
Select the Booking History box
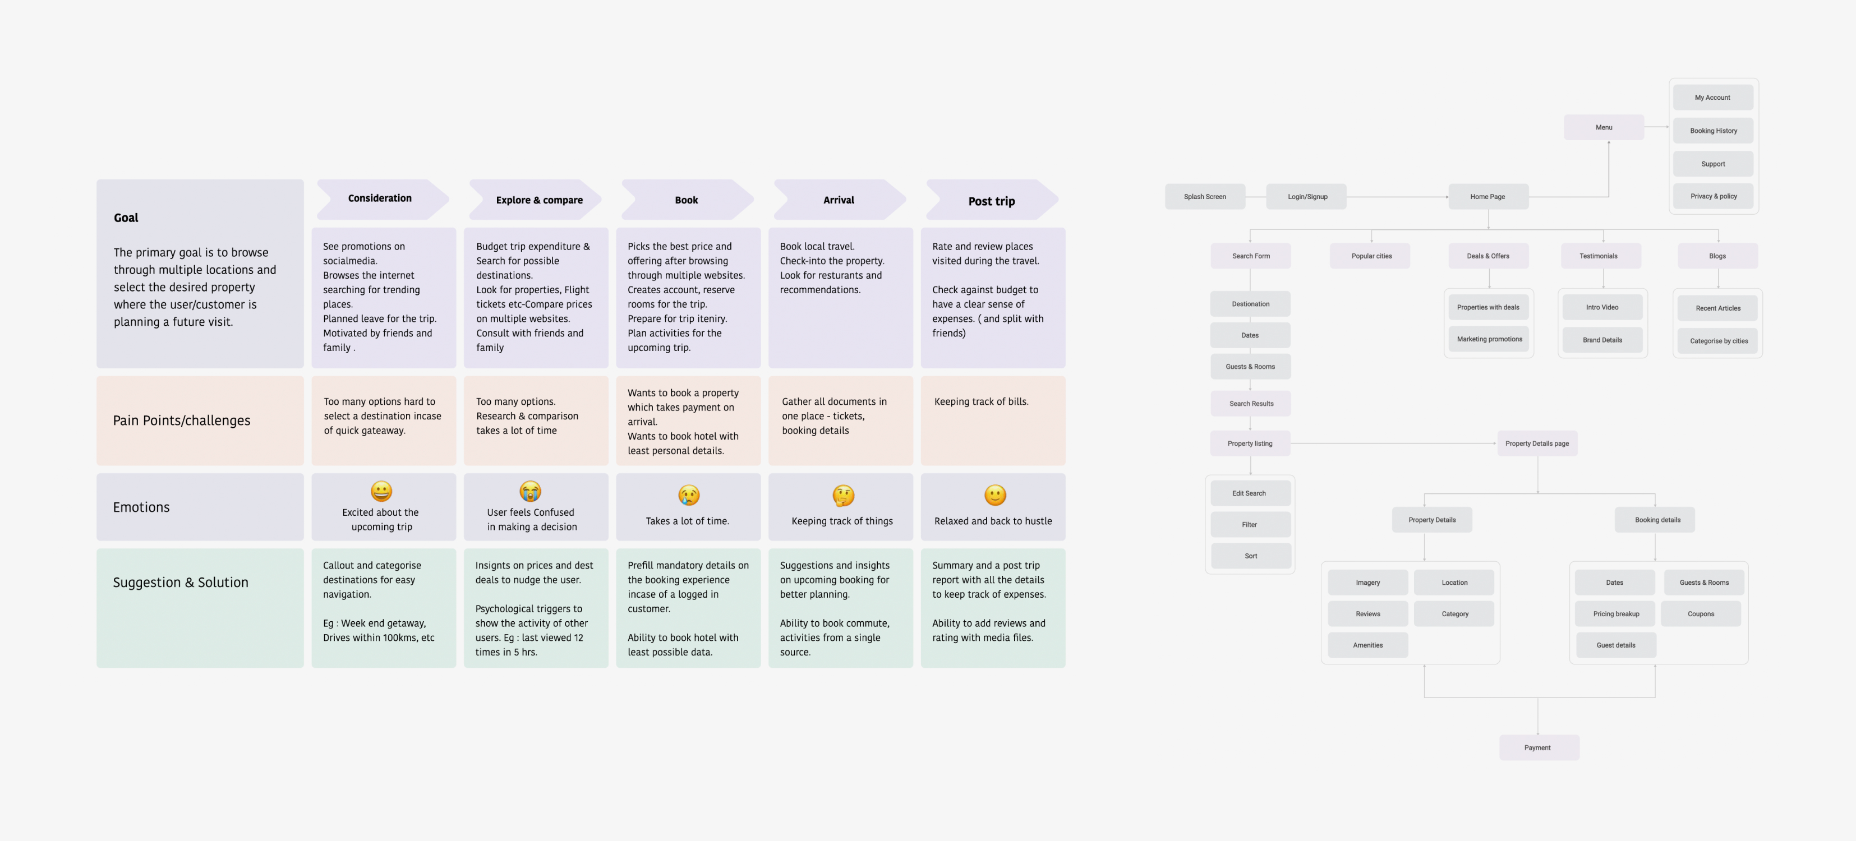(1714, 131)
